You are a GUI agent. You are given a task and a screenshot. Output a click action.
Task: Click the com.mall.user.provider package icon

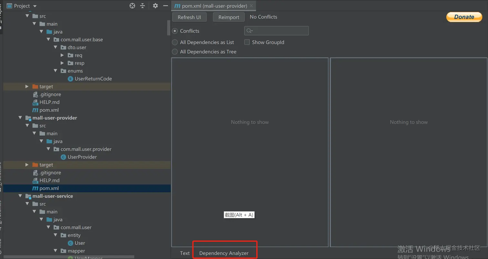[56, 149]
